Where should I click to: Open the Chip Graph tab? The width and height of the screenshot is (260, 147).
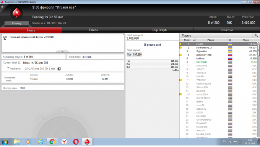pyautogui.click(x=159, y=30)
